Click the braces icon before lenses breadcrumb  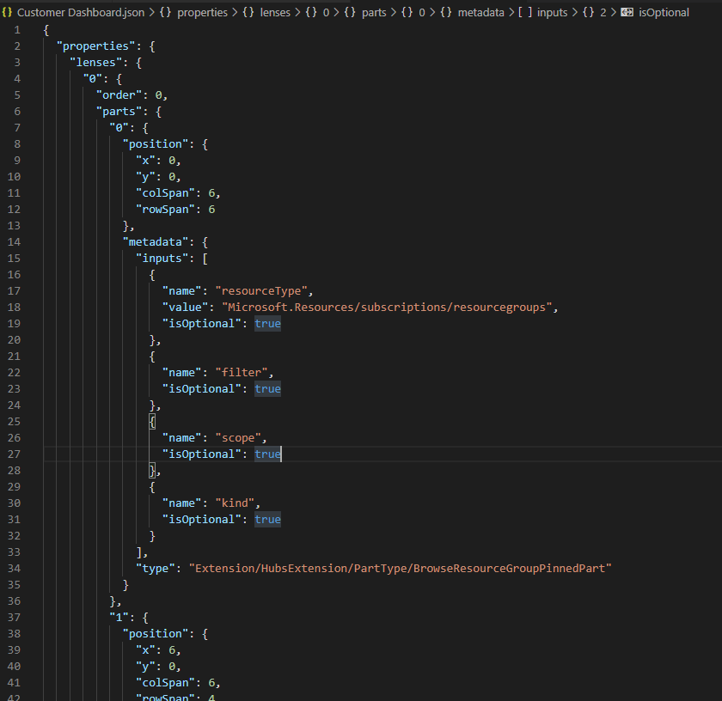(248, 13)
